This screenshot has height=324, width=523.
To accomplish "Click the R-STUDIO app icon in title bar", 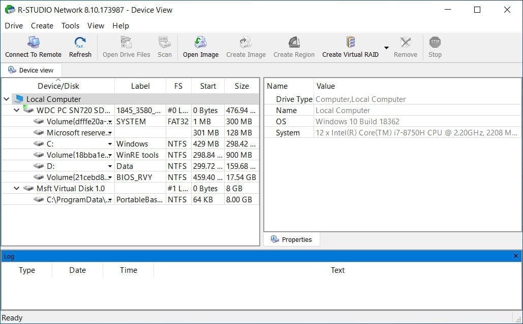I will click(10, 10).
